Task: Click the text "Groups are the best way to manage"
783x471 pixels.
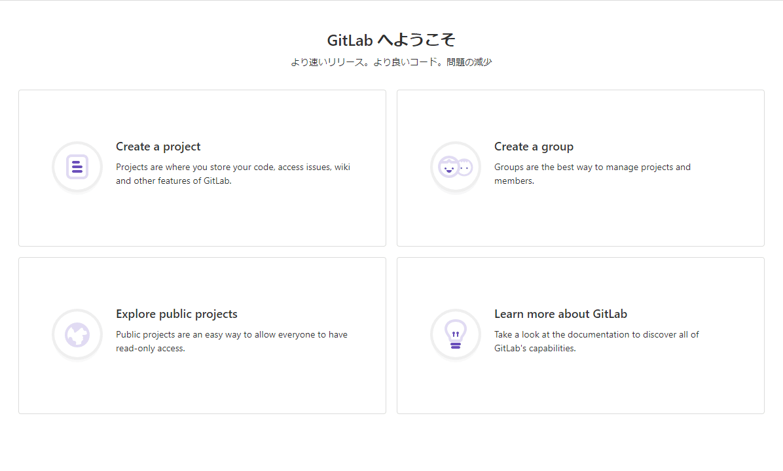Action: 566,167
